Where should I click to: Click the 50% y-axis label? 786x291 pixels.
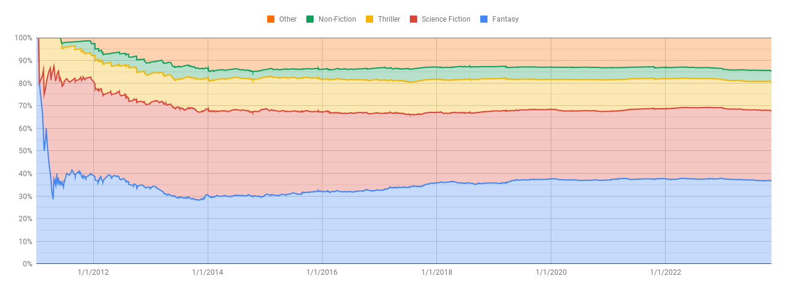[25, 151]
